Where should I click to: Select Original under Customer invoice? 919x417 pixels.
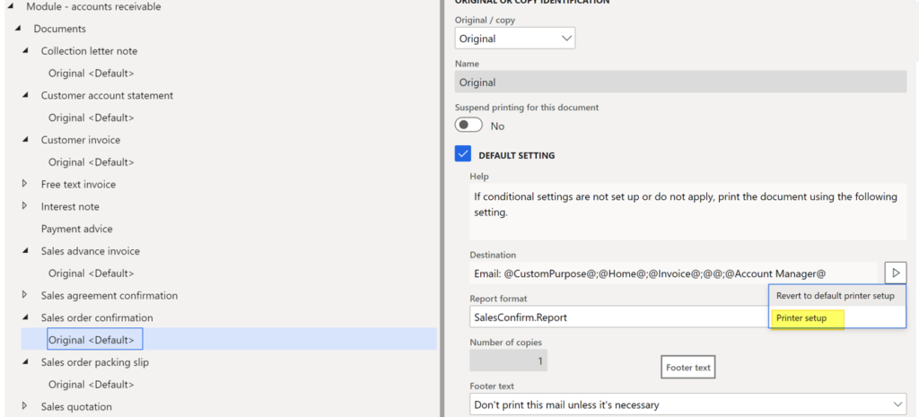91,162
